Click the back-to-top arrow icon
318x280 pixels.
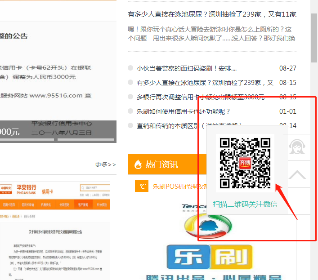[x=297, y=174]
